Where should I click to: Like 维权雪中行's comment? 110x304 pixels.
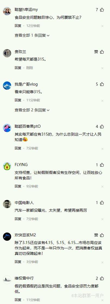(x=102, y=278)
